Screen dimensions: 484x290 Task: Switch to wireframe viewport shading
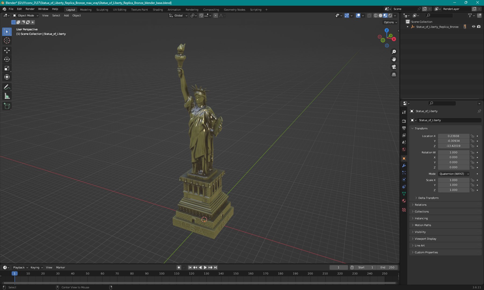(376, 16)
